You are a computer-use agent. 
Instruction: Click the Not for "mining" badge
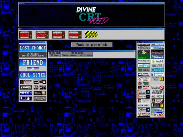pyautogui.click(x=144, y=70)
